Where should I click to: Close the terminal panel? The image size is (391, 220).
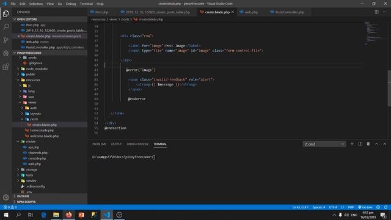tap(384, 144)
